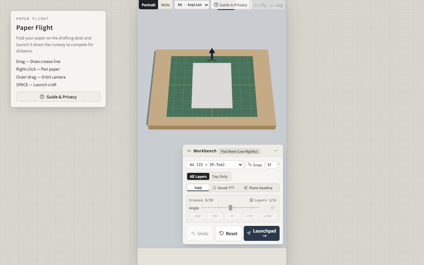Click the "Drag — Draw crease line" hint

tap(38, 61)
